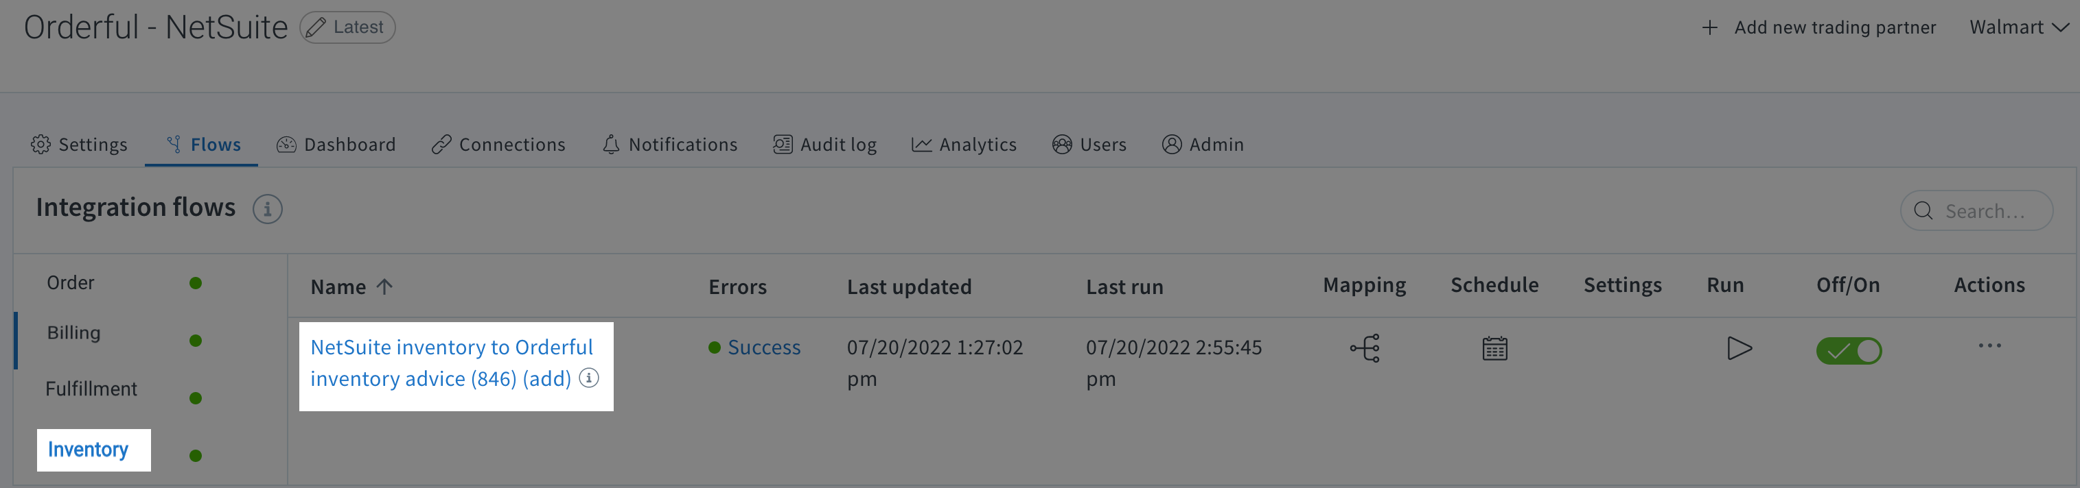Viewport: 2080px width, 488px height.
Task: Click the info icon beside Integration flows
Action: tap(267, 209)
